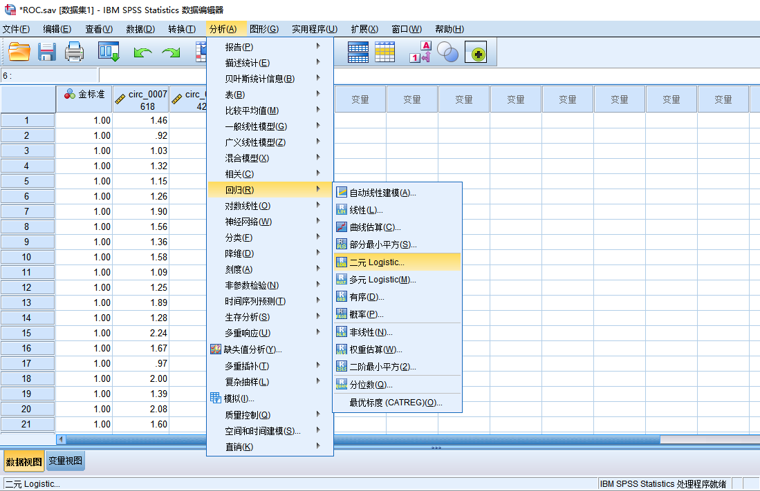Click the Print icon in toolbar
This screenshot has height=491, width=760.
(x=74, y=52)
